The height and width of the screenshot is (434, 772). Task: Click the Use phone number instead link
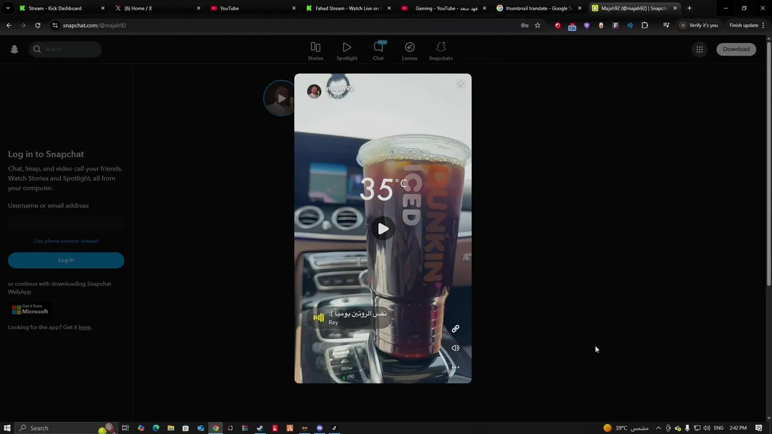[x=66, y=241]
